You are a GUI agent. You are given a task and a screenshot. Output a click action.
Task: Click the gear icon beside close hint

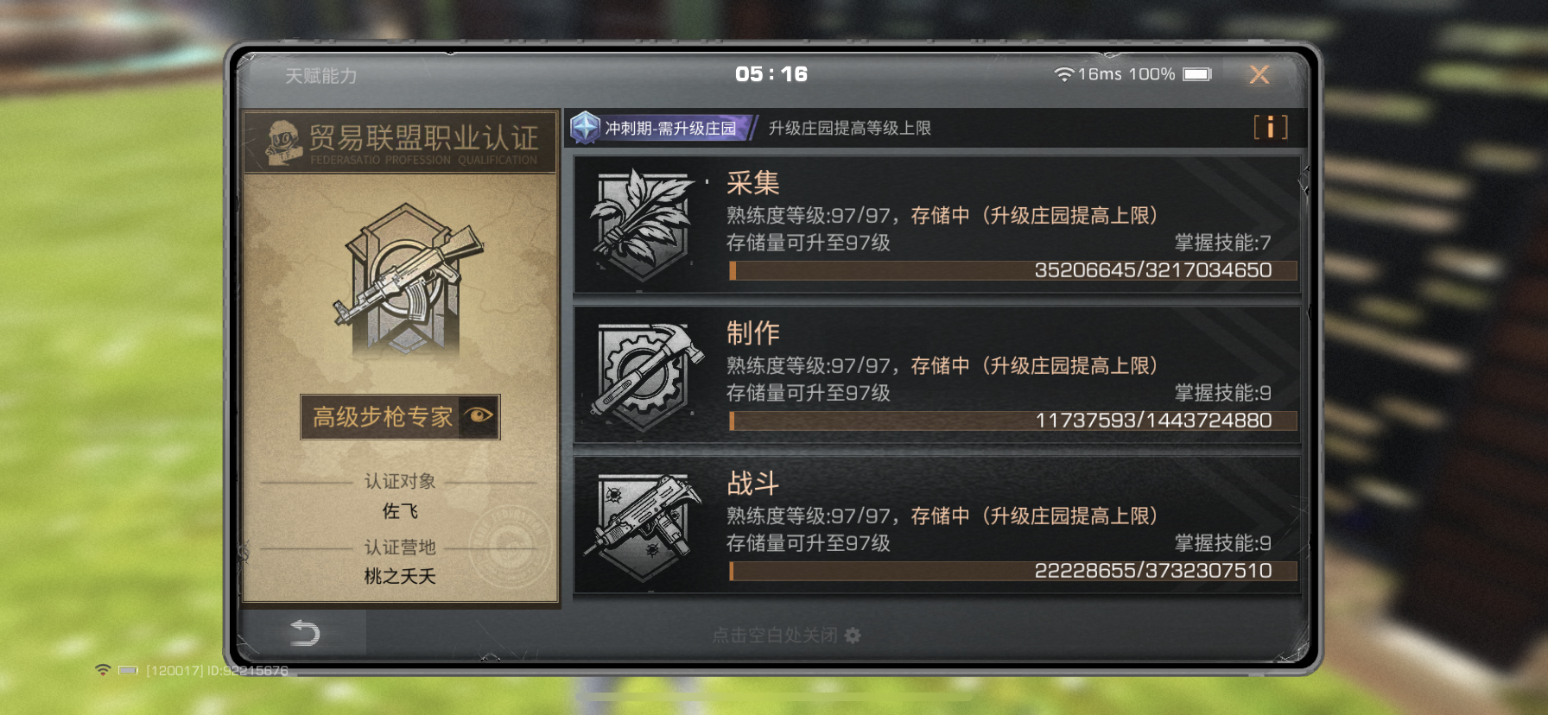[853, 636]
